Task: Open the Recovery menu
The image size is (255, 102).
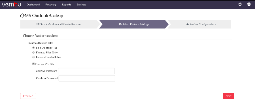Action: [51, 5]
